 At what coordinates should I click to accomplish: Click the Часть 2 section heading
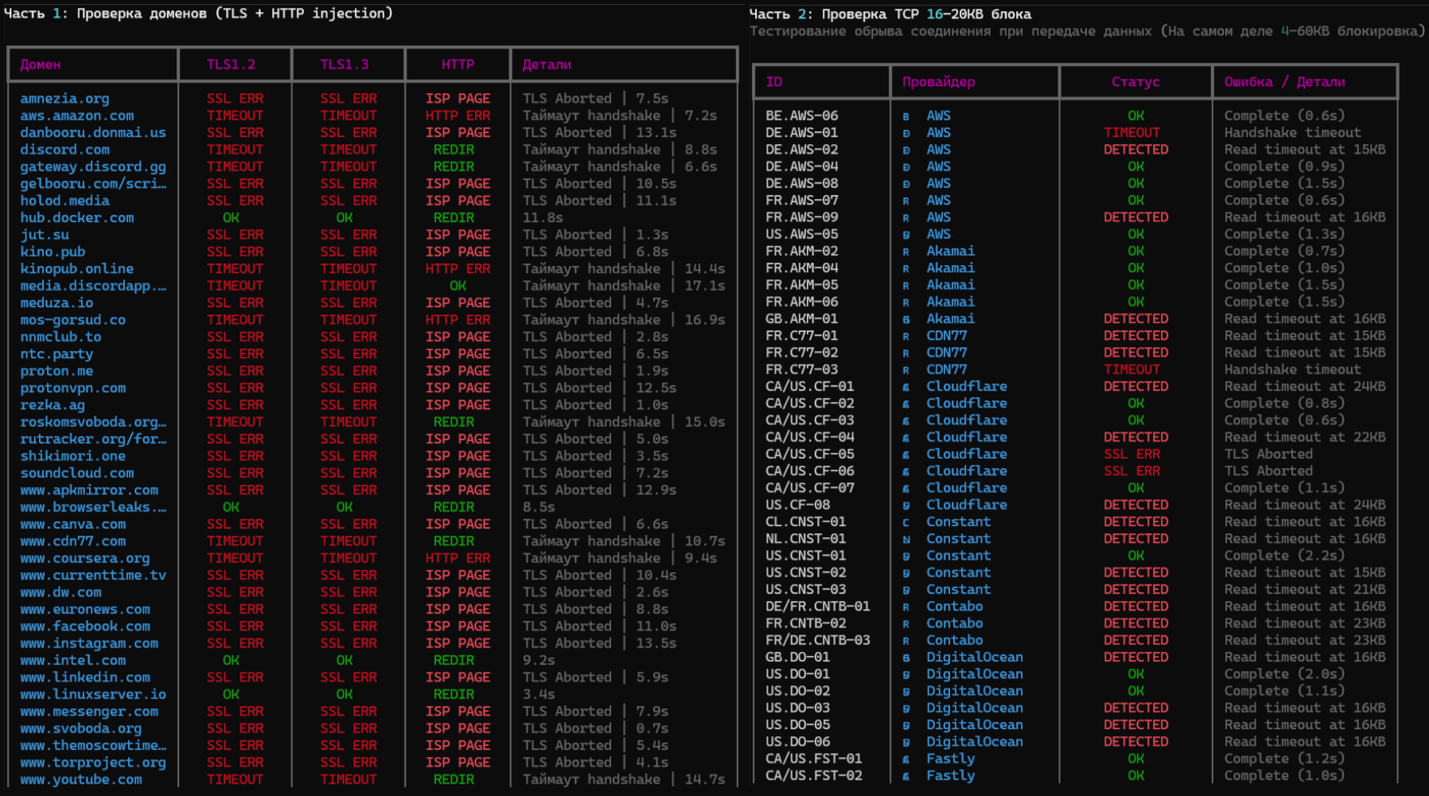coord(890,14)
